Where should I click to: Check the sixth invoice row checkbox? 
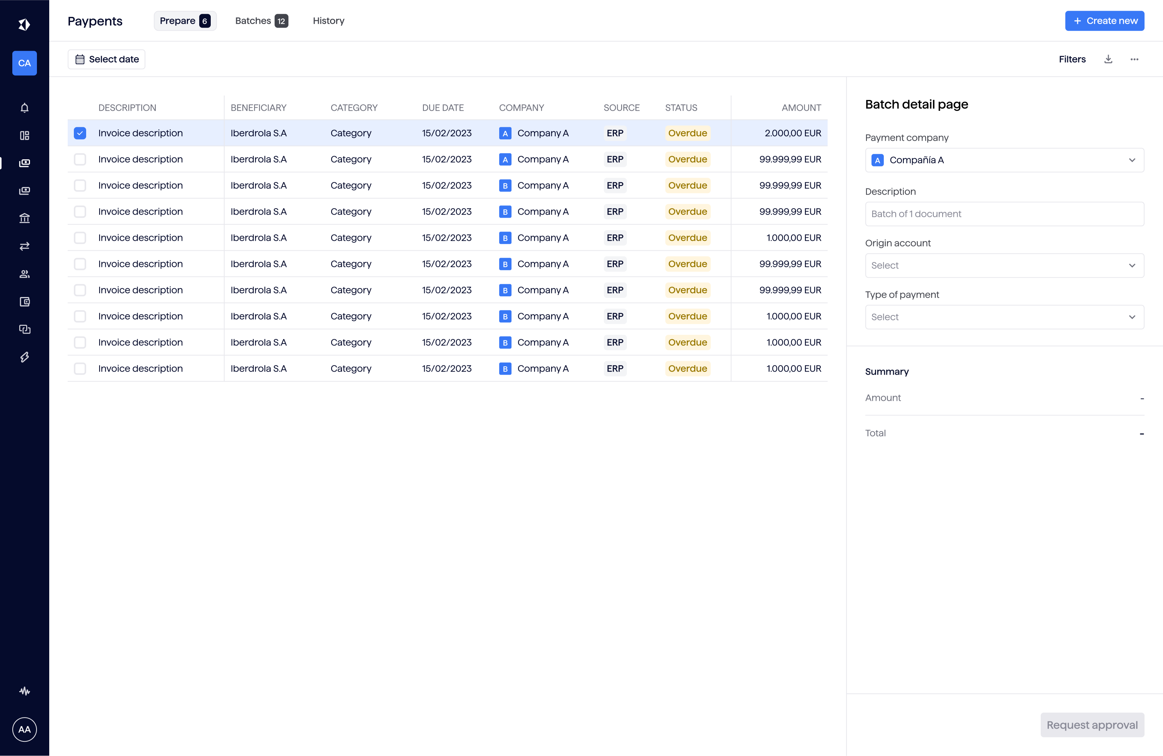[x=80, y=264]
